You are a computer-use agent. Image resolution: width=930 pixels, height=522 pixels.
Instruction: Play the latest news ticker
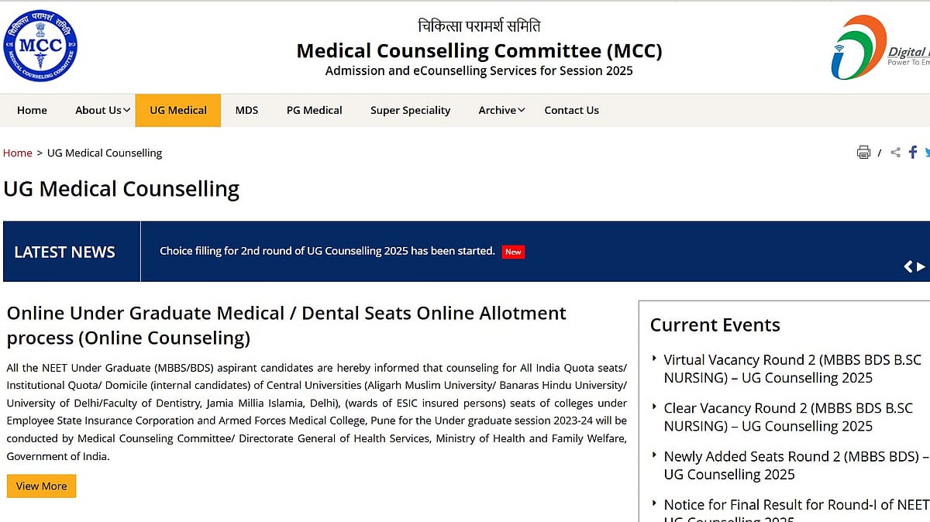(x=921, y=266)
